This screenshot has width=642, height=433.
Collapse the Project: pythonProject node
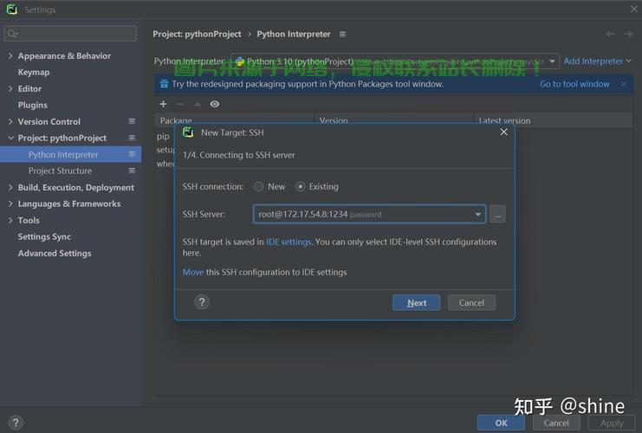10,138
